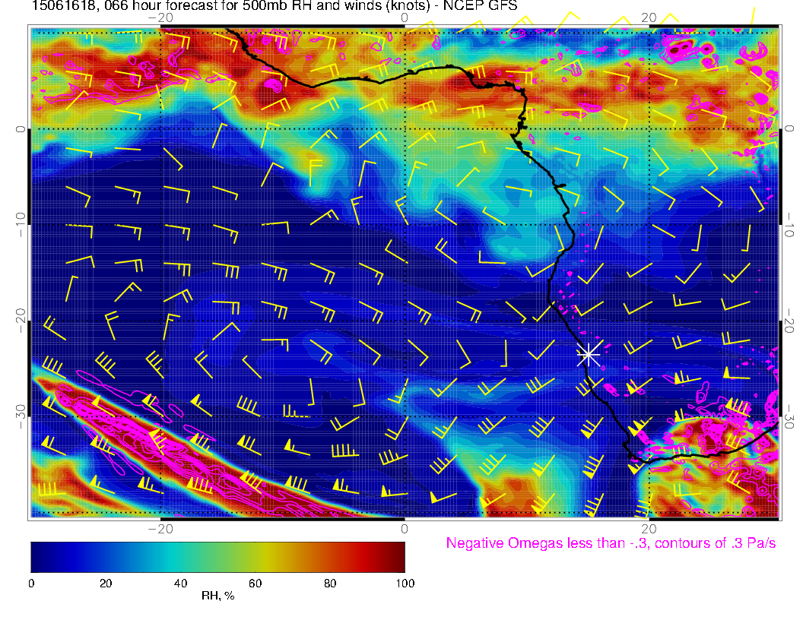
Task: Click the '100' colorbar tick label
Action: pos(405,584)
